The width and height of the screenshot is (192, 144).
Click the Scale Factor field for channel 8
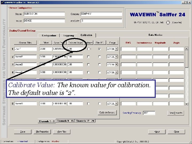point(59,103)
